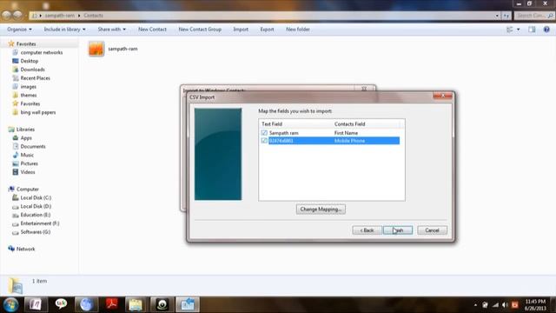Open the Education (E:) drive
The height and width of the screenshot is (313, 556).
(35, 215)
